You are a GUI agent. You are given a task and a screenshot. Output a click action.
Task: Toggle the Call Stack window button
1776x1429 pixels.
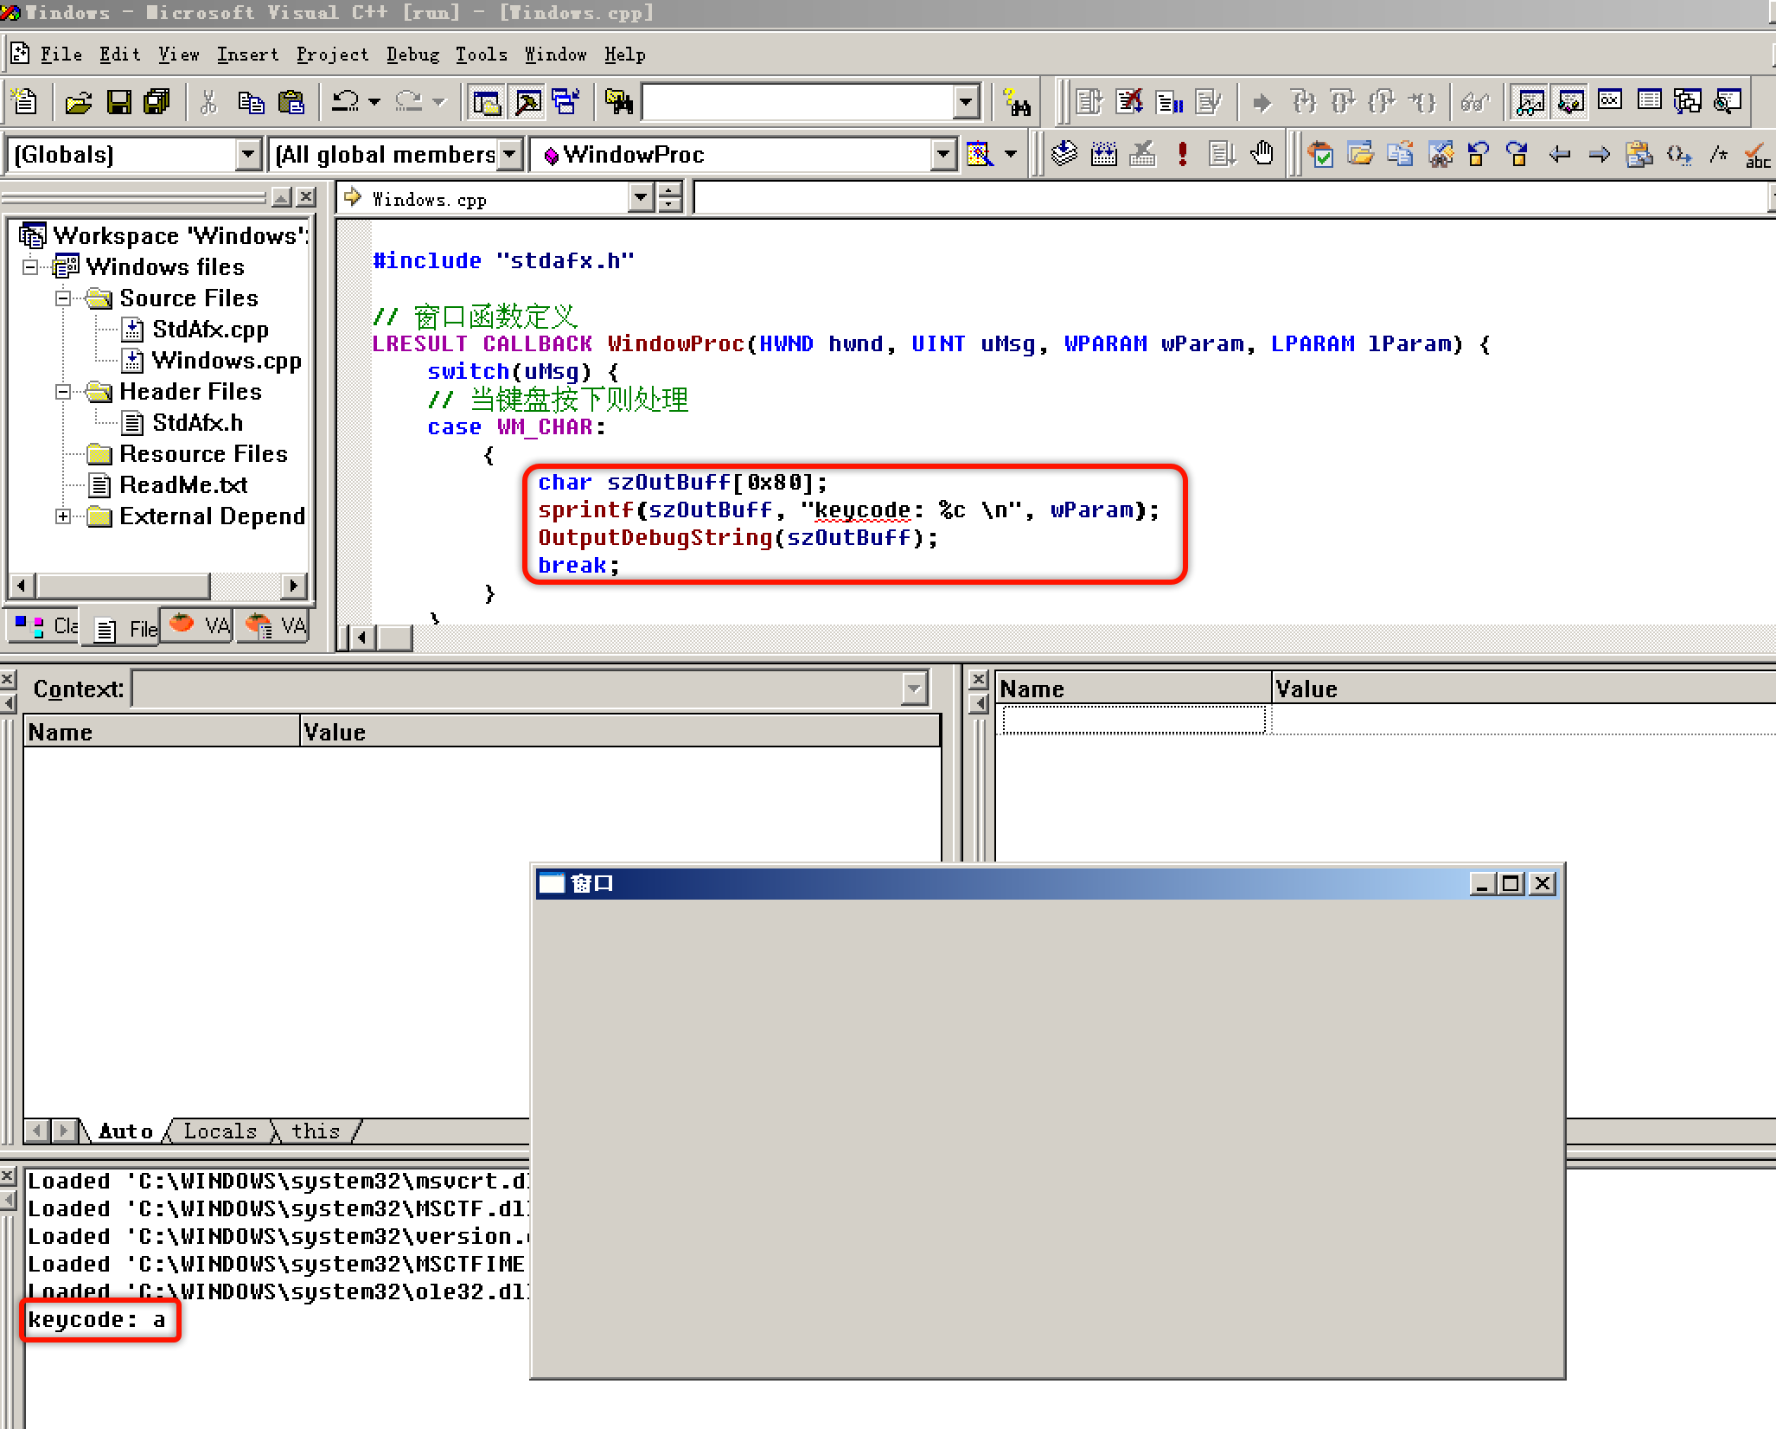tap(1688, 103)
